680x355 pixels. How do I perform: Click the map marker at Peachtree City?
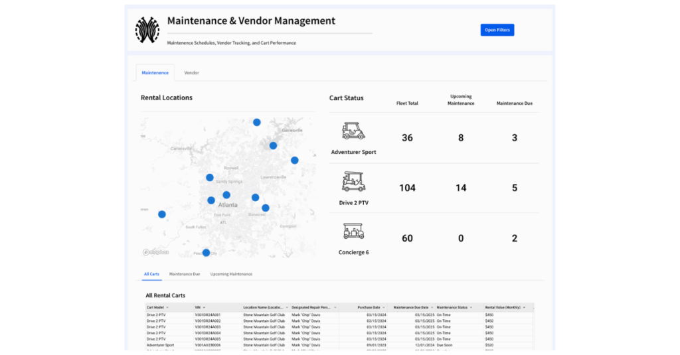(x=206, y=253)
